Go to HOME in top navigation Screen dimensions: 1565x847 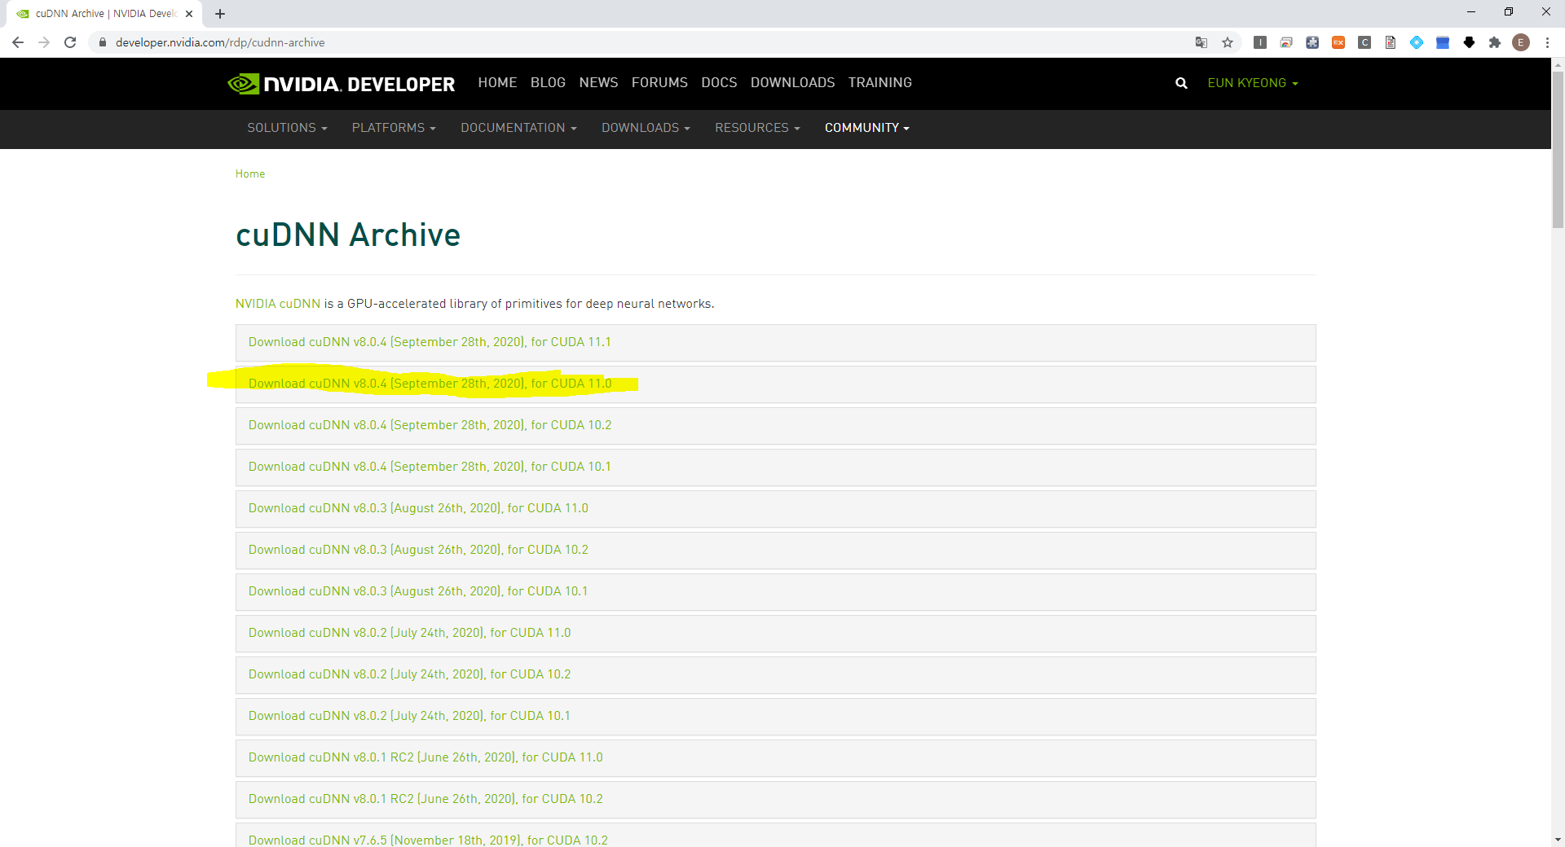497,83
